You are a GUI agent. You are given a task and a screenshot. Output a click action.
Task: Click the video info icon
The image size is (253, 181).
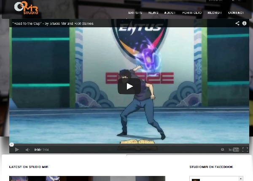[244, 24]
